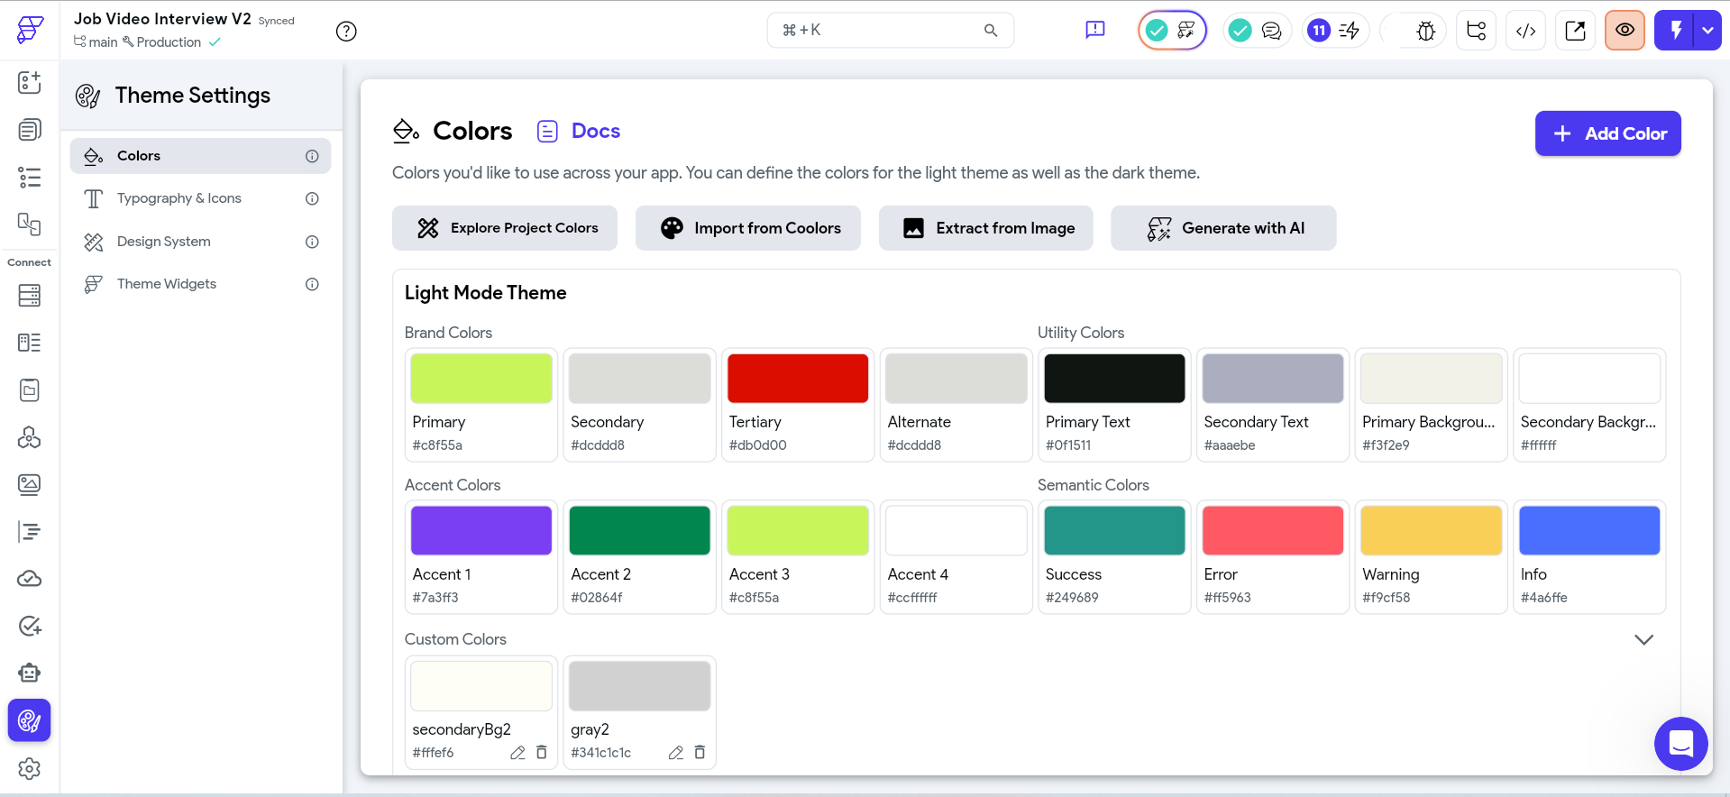1730x797 pixels.
Task: Click the feedback message icon
Action: pos(1094,31)
